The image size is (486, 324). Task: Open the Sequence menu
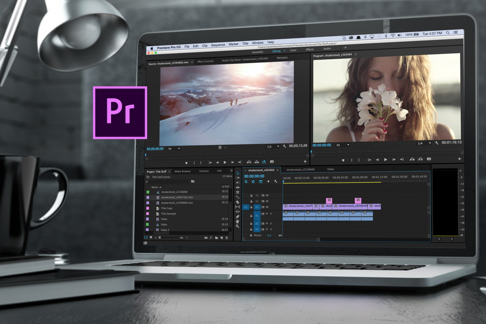(218, 44)
